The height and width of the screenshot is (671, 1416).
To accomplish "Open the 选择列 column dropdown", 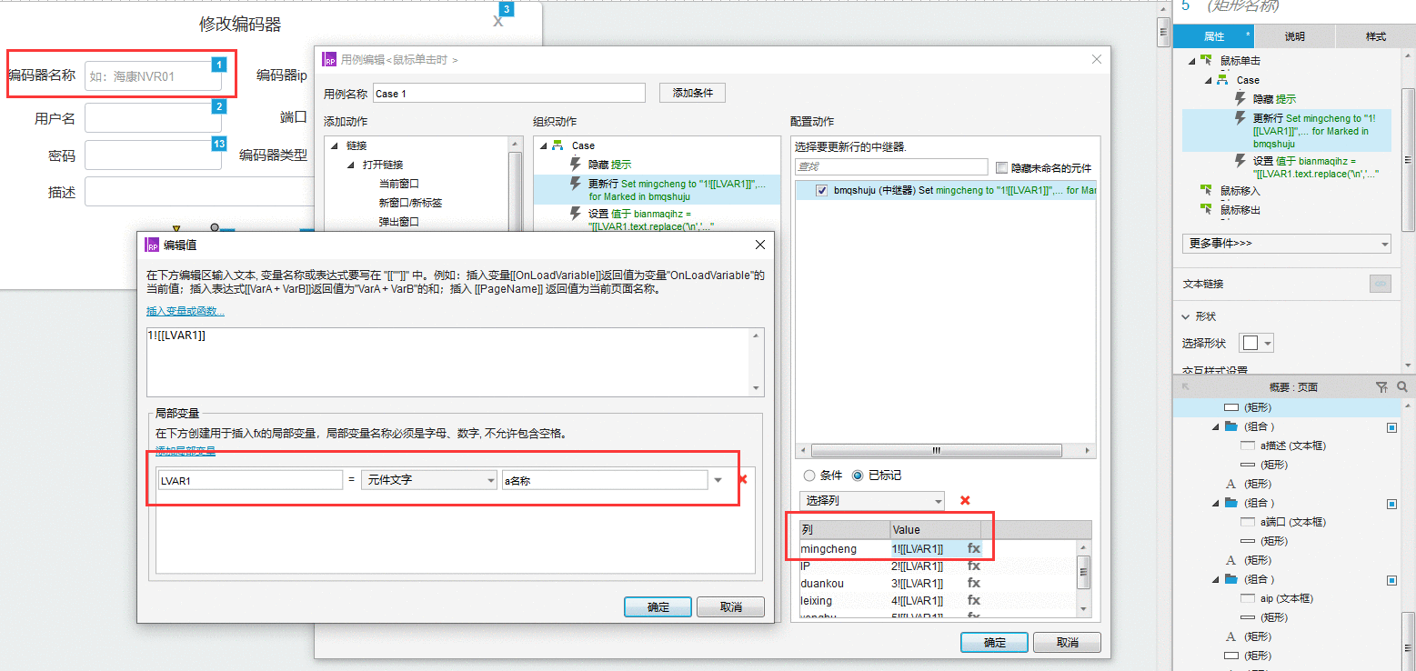I will [872, 501].
